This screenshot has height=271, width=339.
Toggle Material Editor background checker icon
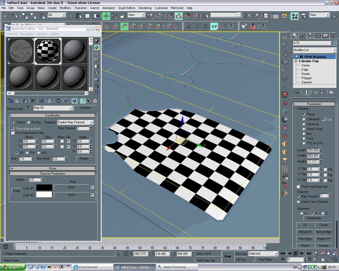click(x=97, y=54)
